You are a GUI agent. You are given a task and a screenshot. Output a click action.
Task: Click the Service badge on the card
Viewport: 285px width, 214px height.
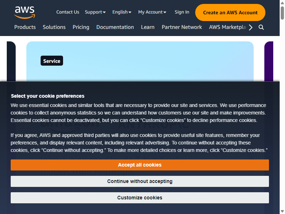point(52,61)
